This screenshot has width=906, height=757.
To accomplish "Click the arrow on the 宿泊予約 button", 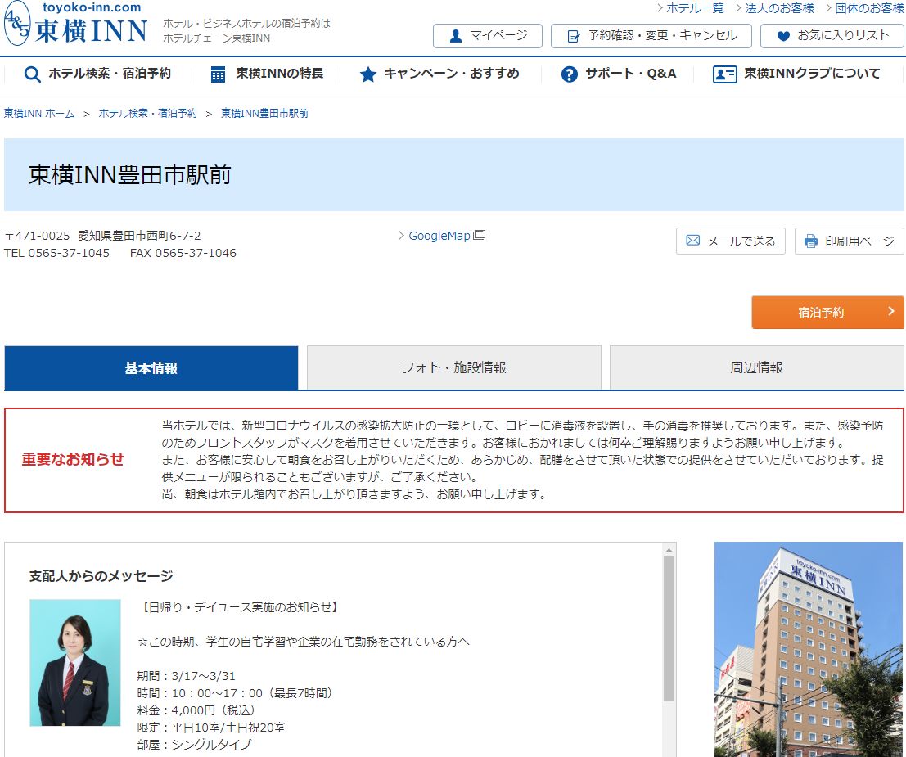I will (891, 312).
